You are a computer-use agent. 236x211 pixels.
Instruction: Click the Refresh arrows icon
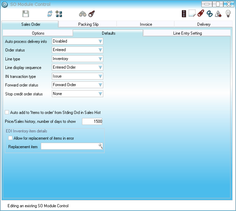50,14
